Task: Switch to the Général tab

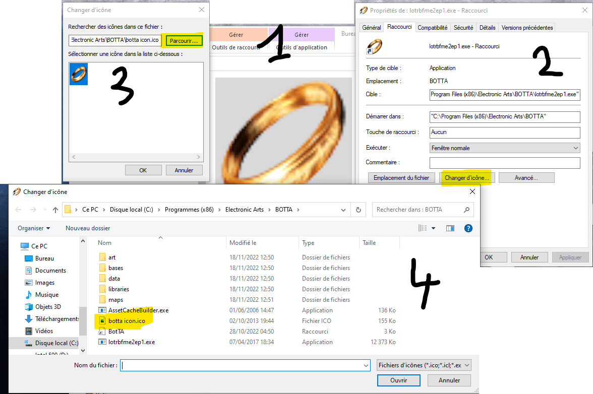Action: (x=371, y=28)
